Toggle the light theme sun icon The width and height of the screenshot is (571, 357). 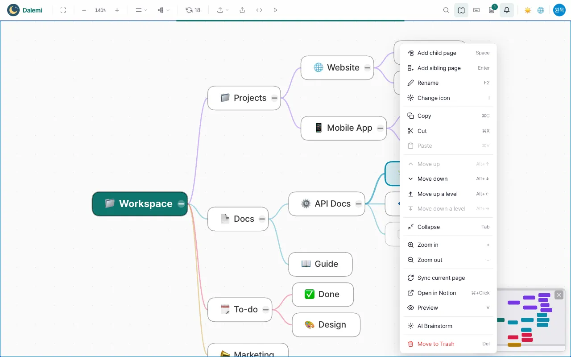pos(528,10)
